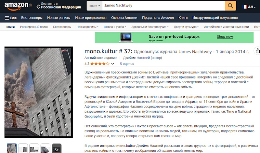Open 'Новые релизы' in the main nav bar
The image size is (260, 153).
(x=59, y=18)
